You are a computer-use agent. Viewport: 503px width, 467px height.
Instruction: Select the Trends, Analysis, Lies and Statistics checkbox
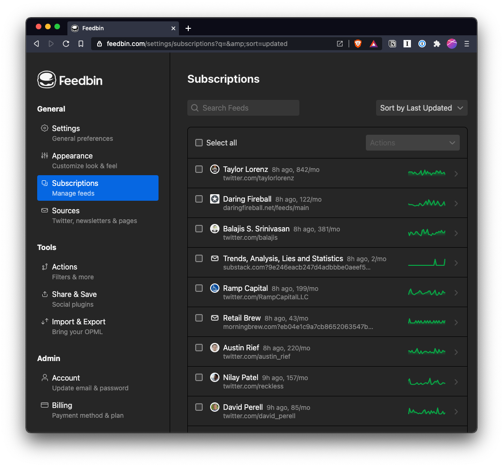199,258
